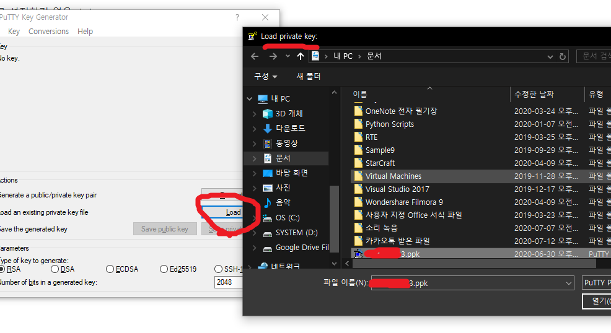Open Key menu in PuTTY Key Generator
611x333 pixels.
tap(14, 32)
